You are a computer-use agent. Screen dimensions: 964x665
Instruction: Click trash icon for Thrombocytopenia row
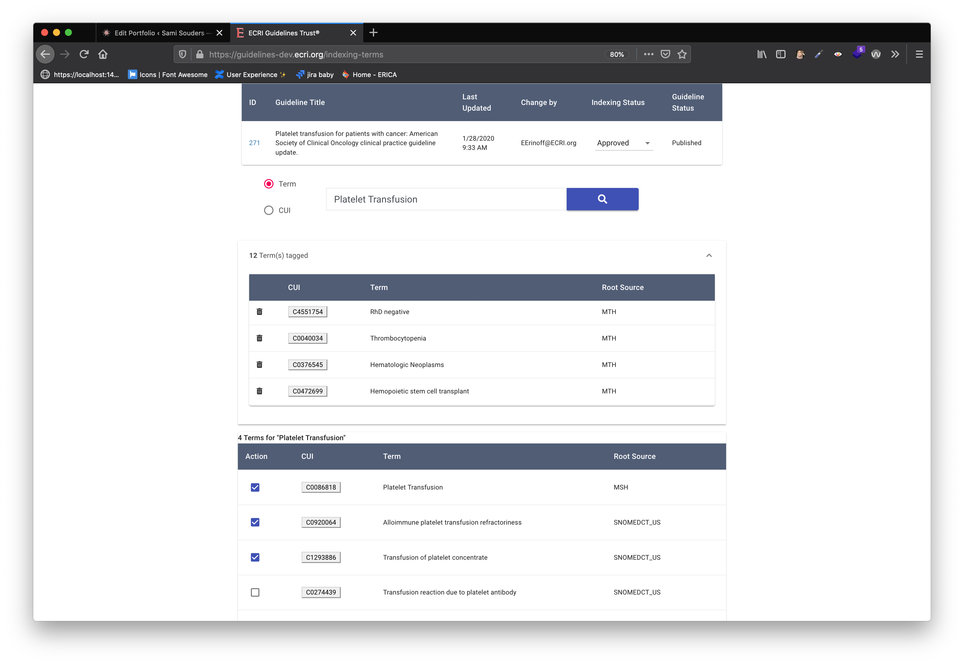259,338
